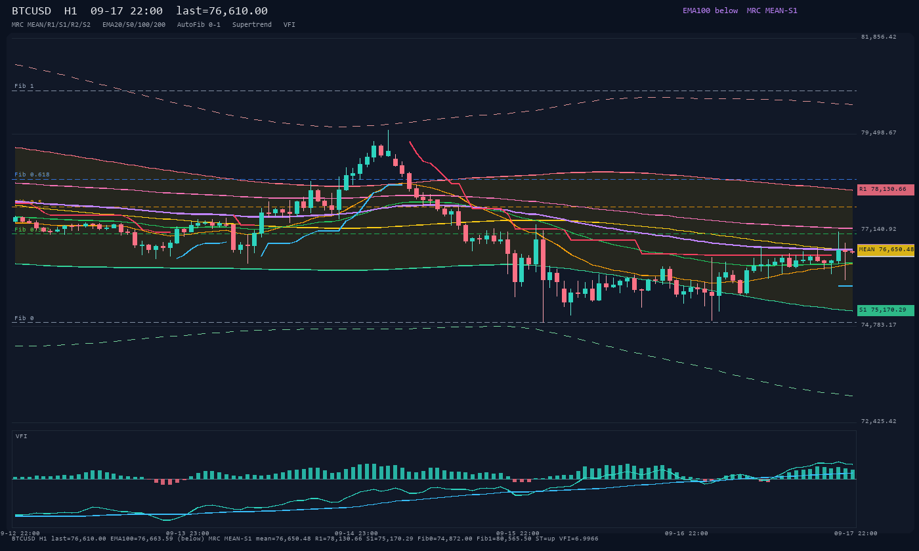Image resolution: width=919 pixels, height=551 pixels.
Task: Select the AutoFib 0-1 indicator label
Action: pyautogui.click(x=199, y=25)
